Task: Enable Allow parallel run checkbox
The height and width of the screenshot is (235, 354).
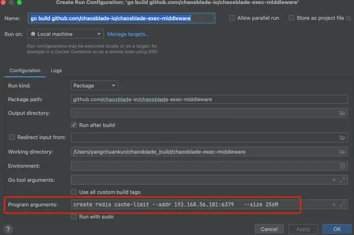Action: click(x=232, y=18)
